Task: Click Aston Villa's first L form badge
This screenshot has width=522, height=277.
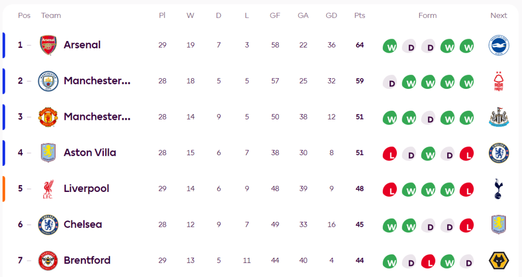Action: pos(390,154)
